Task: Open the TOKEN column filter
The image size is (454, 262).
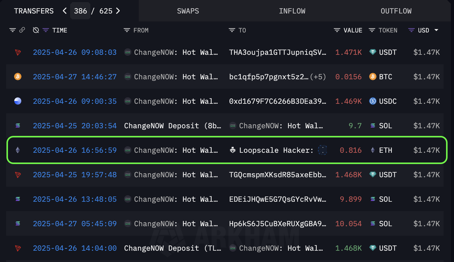Action: pyautogui.click(x=372, y=30)
